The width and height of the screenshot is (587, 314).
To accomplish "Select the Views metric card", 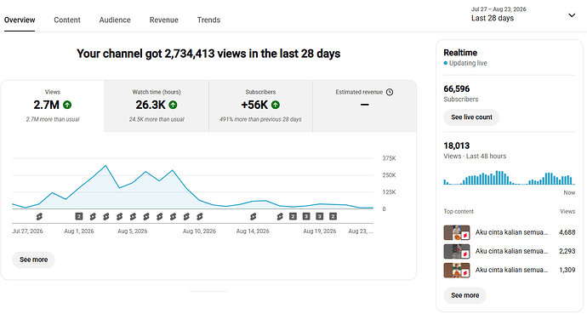I will click(x=53, y=106).
